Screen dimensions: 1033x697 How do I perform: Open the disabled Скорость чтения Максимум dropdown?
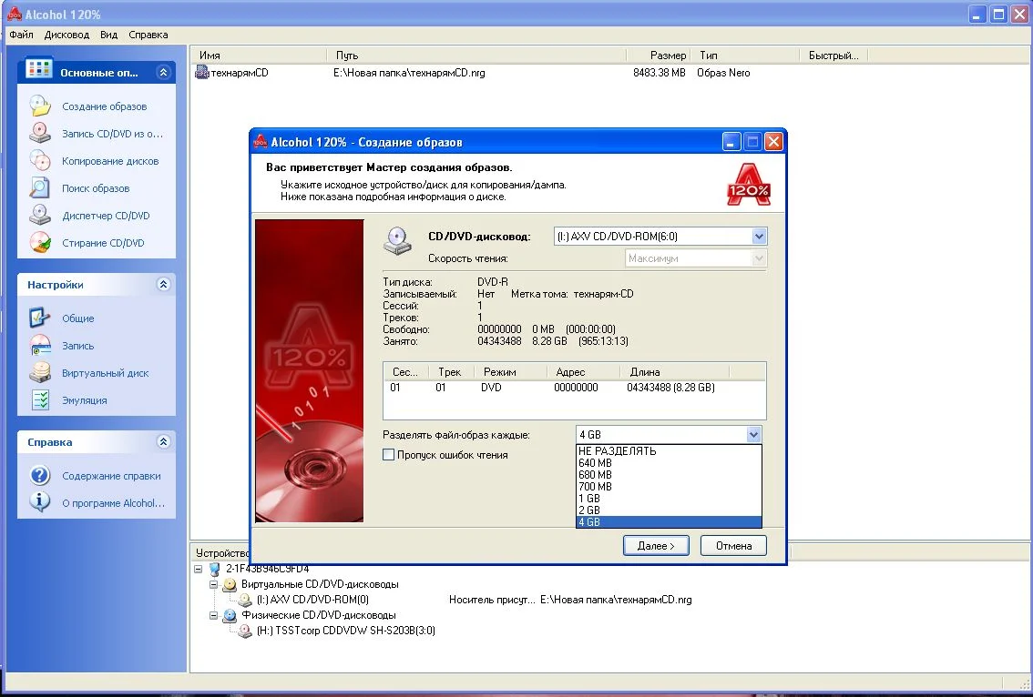(x=759, y=258)
